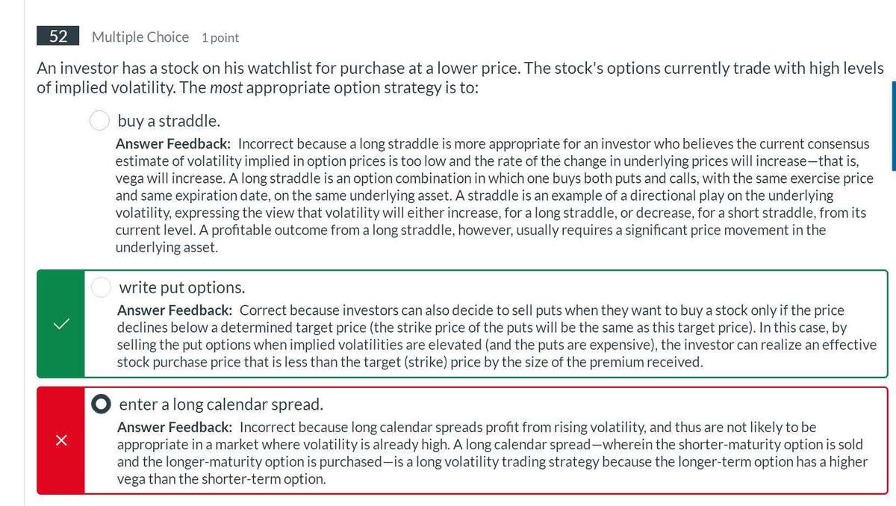Click the blue scrollbar on the right edge
The height and width of the screenshot is (506, 896).
click(x=893, y=127)
